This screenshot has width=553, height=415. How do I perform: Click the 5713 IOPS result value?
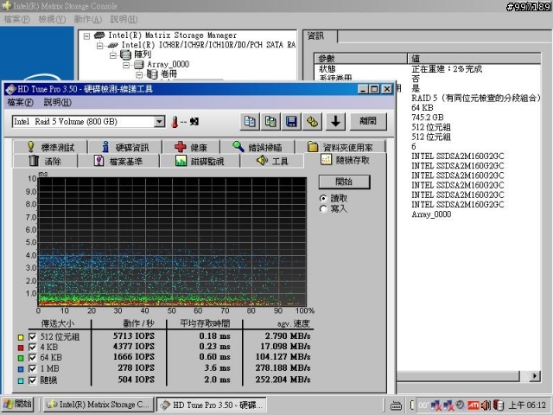pyautogui.click(x=134, y=336)
